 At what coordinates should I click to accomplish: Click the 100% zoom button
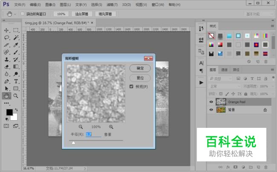pos(61,14)
